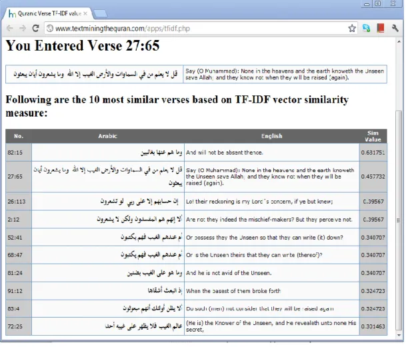Click "And he is not avid of the Unseen."
The height and width of the screenshot is (347, 406).
pyautogui.click(x=230, y=274)
